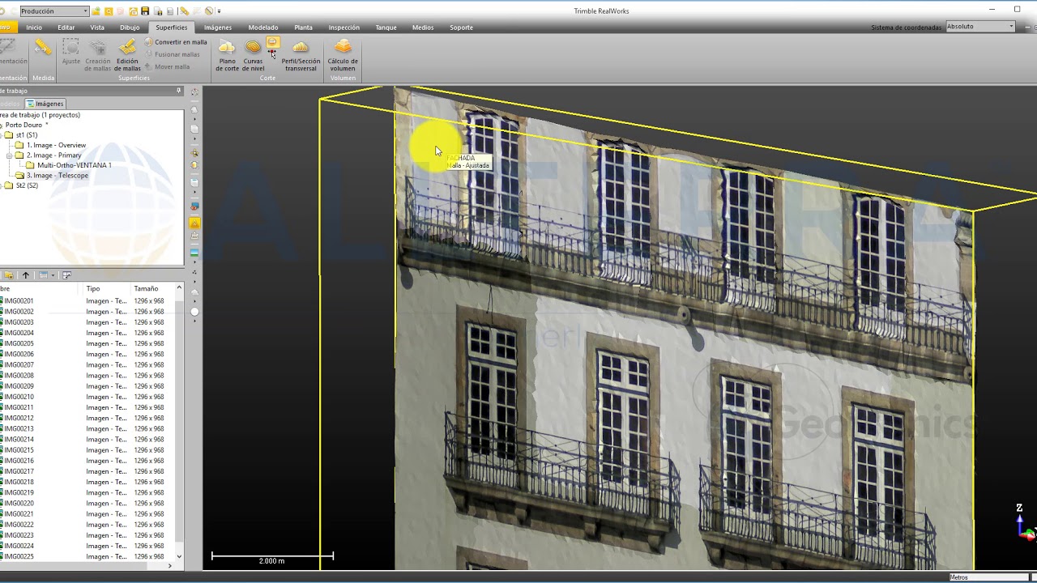The height and width of the screenshot is (583, 1037).
Task: Open the Absoluto coordinate system dropdown
Action: (980, 27)
